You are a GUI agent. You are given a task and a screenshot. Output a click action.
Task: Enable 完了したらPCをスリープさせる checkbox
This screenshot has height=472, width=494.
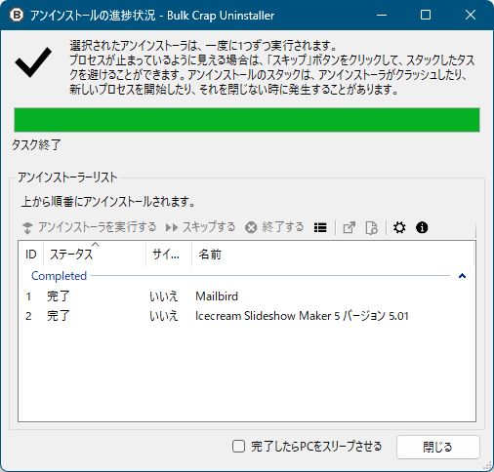coord(238,447)
